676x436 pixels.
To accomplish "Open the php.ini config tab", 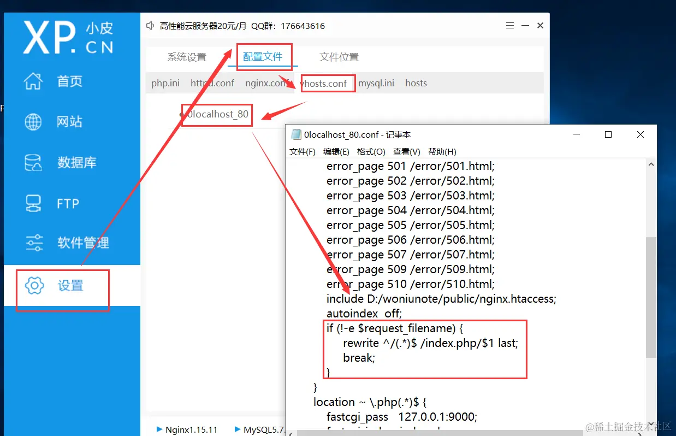I will (165, 83).
